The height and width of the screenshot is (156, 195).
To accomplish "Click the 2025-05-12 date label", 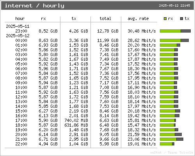I will pyautogui.click(x=18, y=36).
